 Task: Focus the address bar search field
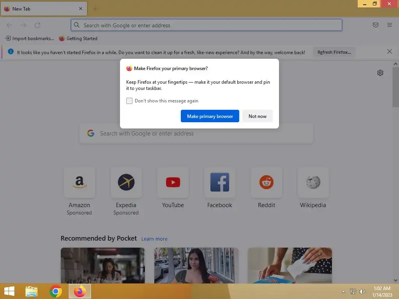point(207,25)
